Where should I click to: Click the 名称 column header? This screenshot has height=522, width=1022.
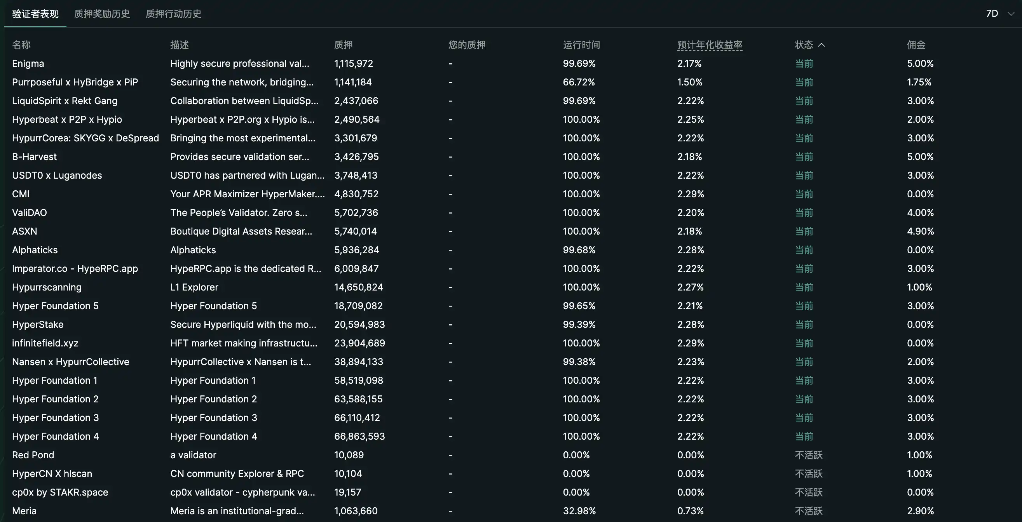pos(21,45)
